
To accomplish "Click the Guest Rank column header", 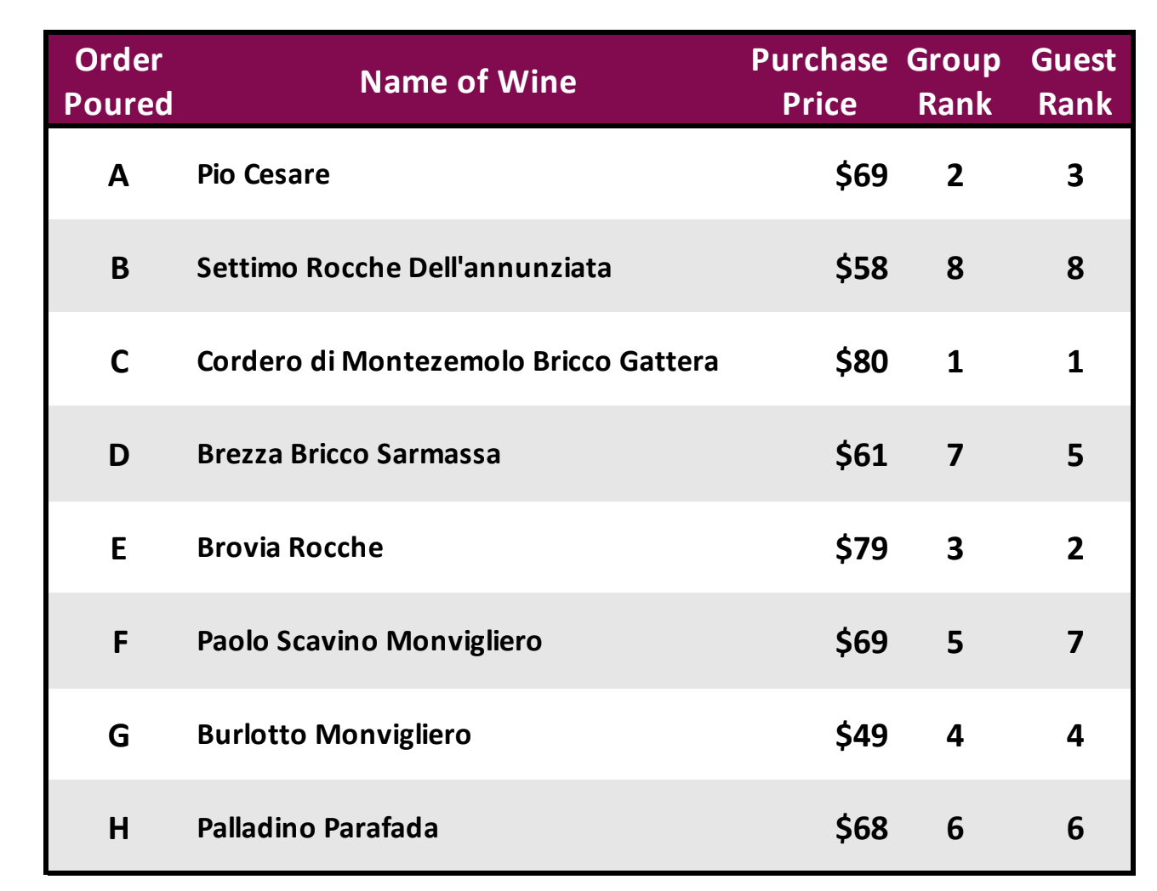I will 1074,82.
